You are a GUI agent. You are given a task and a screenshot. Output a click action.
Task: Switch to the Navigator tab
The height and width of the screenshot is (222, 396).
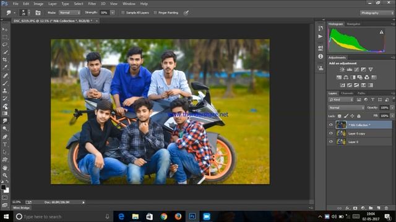353,24
